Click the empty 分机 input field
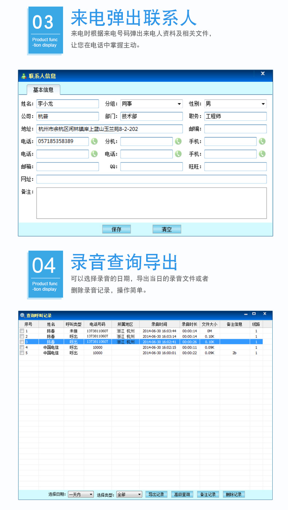 tap(147, 141)
